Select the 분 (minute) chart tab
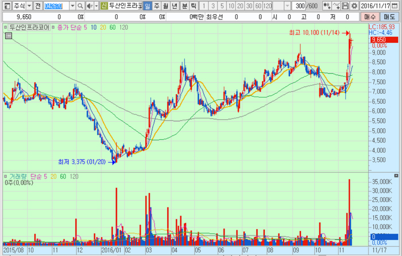 [184, 6]
